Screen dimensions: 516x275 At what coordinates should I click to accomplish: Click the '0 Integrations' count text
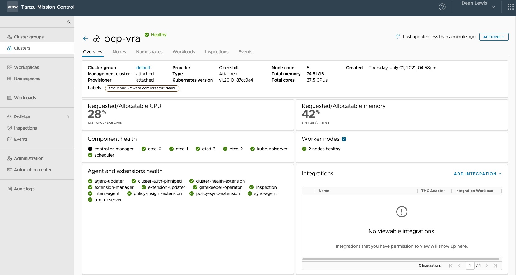point(430,266)
